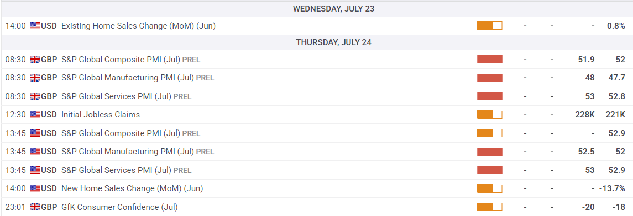Click UK flag beside GBP Composite PMI
This screenshot has height=216, width=633.
(35, 60)
